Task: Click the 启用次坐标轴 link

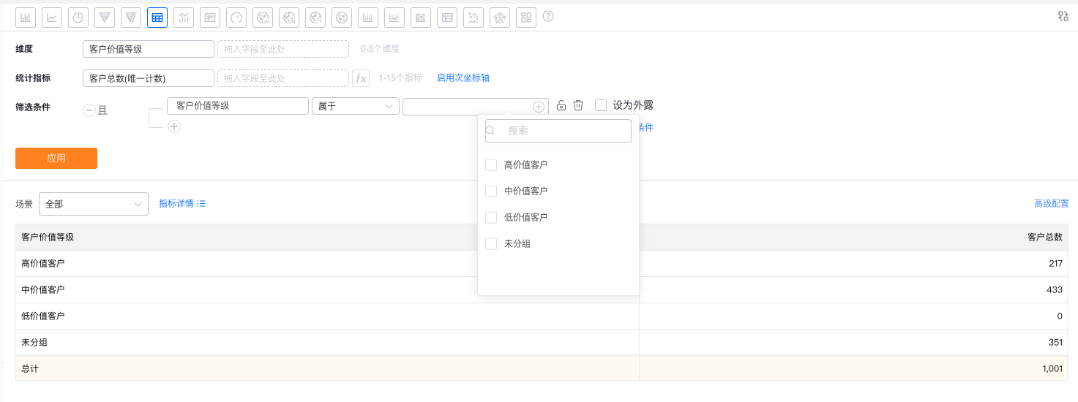Action: (x=463, y=78)
